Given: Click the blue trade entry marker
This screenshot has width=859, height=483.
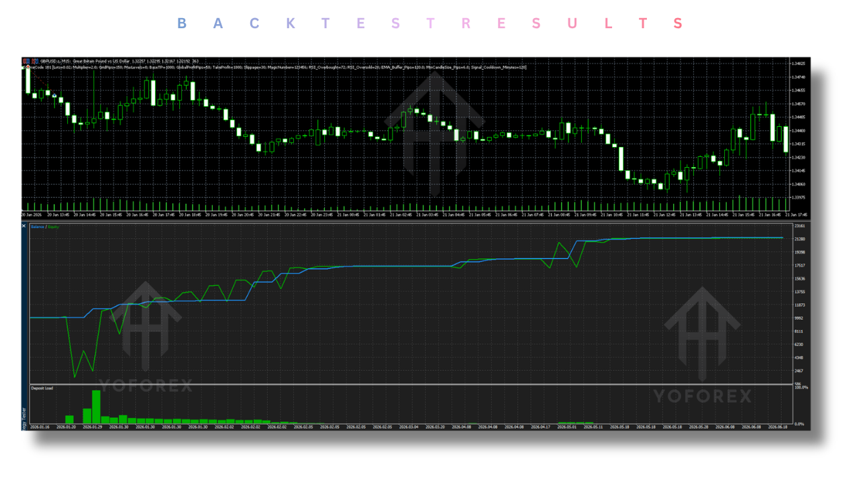Looking at the screenshot, I should (x=54, y=96).
